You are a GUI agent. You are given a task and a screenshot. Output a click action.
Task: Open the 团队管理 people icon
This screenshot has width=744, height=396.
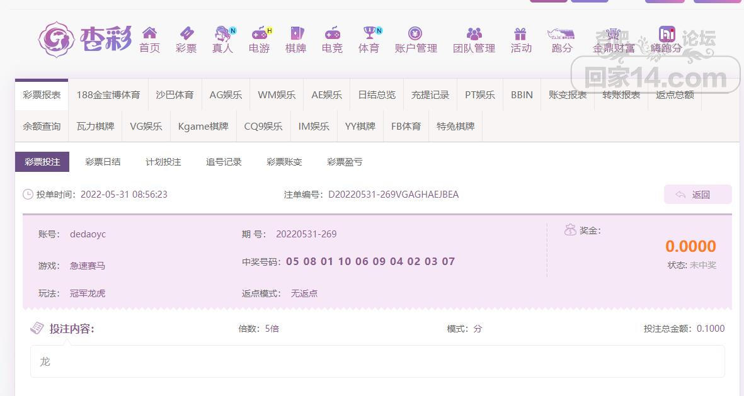coord(474,33)
